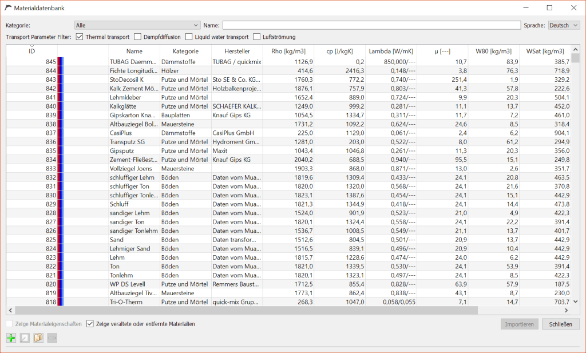Select the Vollziegel Joens row
The height and width of the screenshot is (353, 586).
[288, 168]
